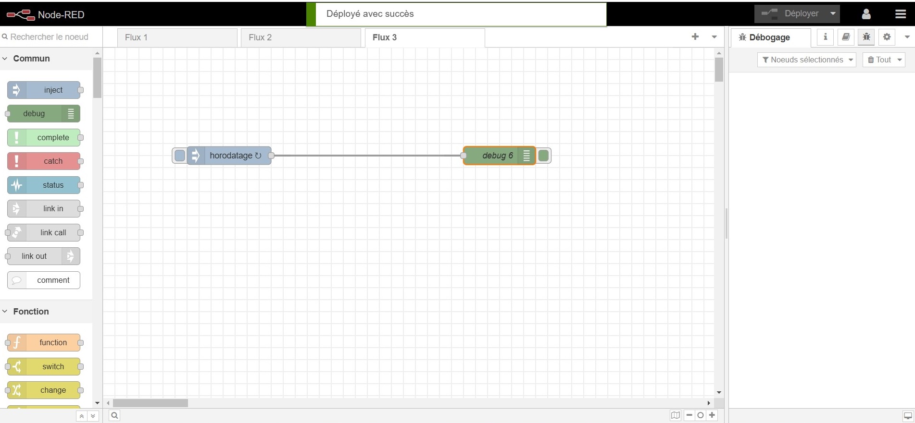
Task: Open the Noeuds sélectionnés filter dropdown
Action: point(807,60)
